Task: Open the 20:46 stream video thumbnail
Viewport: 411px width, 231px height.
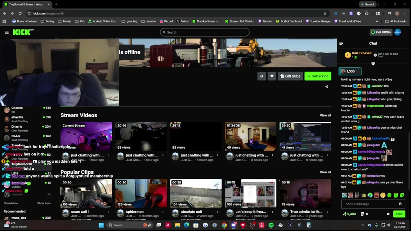Action: [141, 136]
